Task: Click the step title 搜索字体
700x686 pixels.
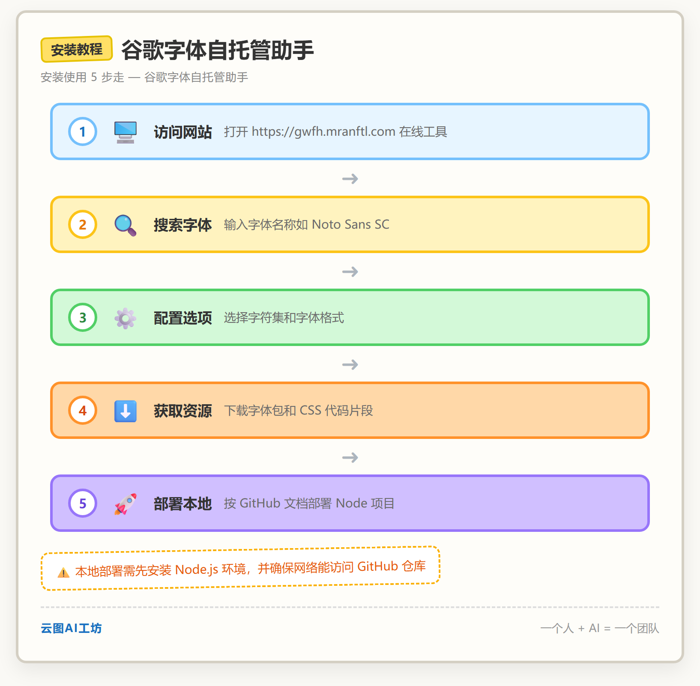Action: 183,225
